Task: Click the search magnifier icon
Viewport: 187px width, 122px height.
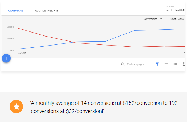Action: [x=123, y=64]
